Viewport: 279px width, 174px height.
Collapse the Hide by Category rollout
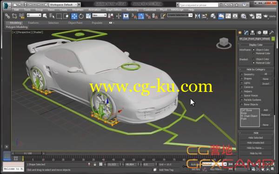[256, 70]
